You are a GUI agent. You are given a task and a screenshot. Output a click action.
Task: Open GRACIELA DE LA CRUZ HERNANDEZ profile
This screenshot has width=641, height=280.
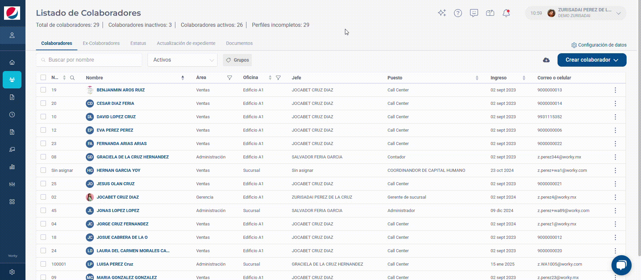point(133,157)
